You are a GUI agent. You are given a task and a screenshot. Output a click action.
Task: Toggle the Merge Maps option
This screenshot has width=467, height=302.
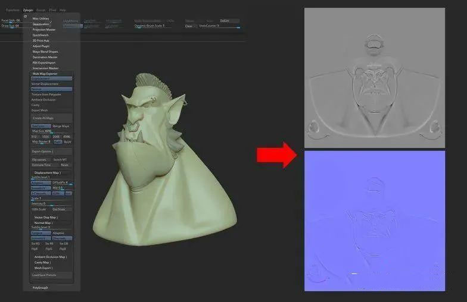(x=62, y=126)
